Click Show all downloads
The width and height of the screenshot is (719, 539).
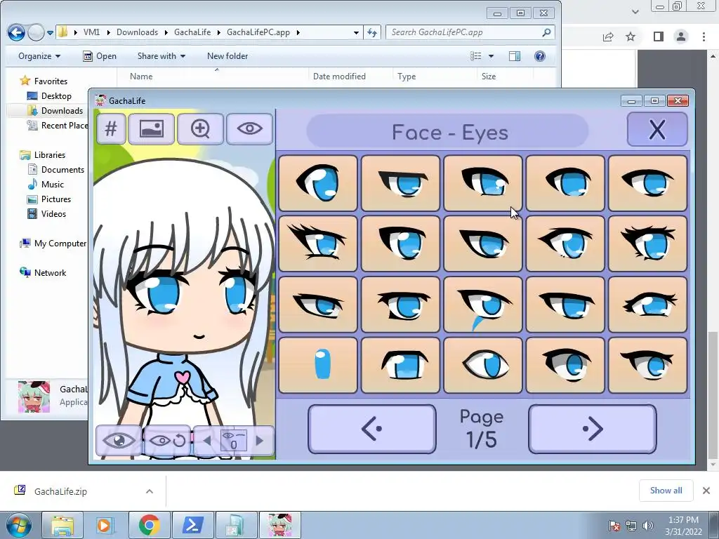(666, 491)
